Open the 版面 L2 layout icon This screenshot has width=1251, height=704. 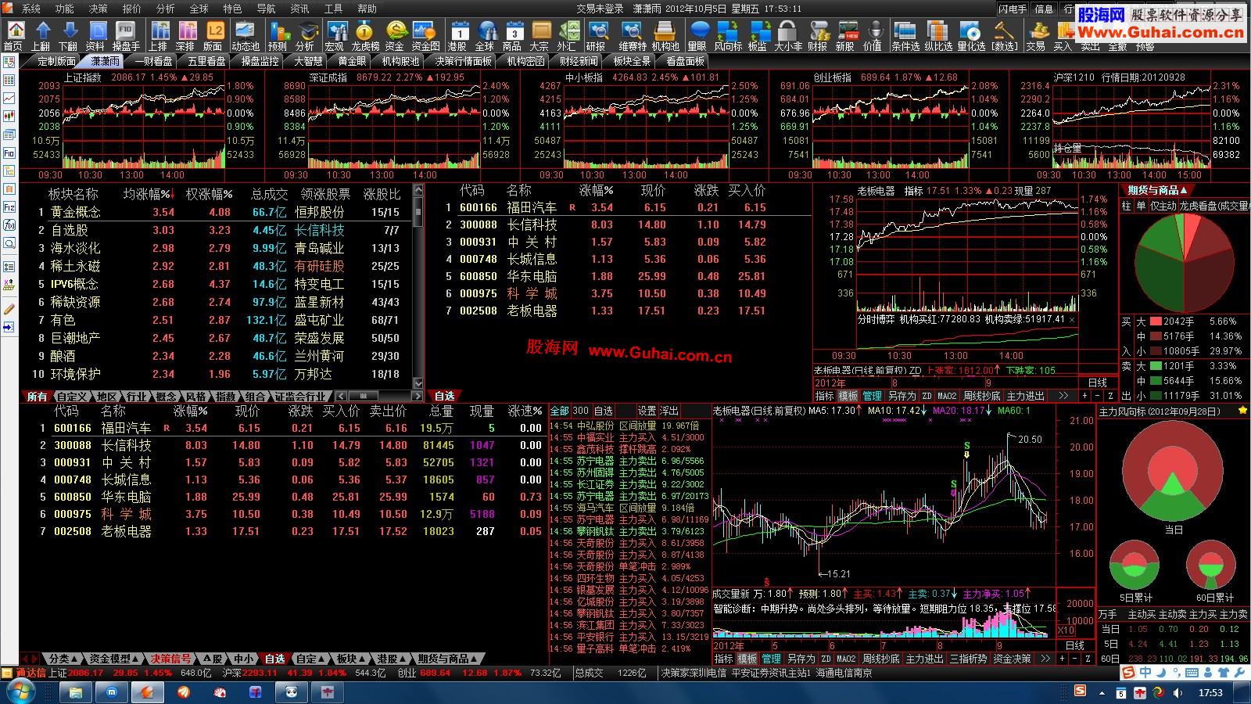[x=213, y=36]
